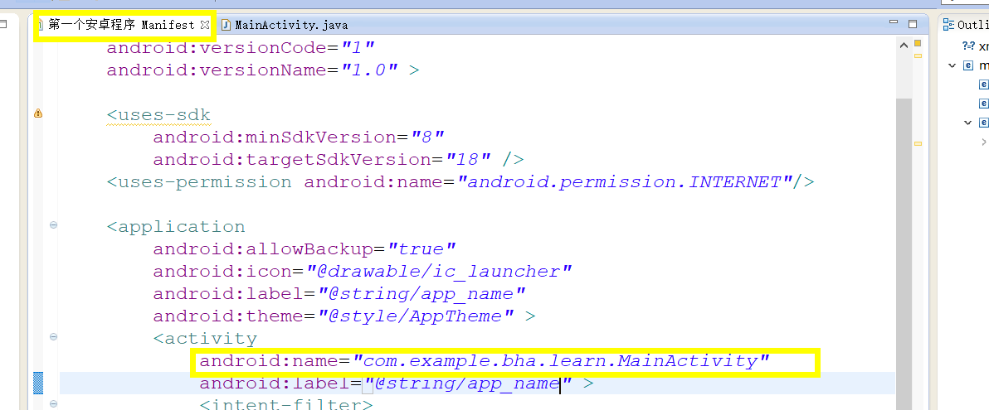Click the <uses-permission tag name
Viewport: 989px width, 410px height.
tap(198, 182)
